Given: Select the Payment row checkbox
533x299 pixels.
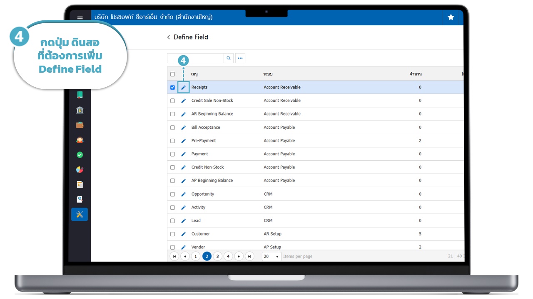Looking at the screenshot, I should tap(172, 154).
